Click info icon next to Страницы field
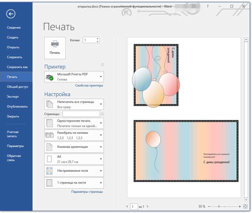252x213 pixels. 102,114
